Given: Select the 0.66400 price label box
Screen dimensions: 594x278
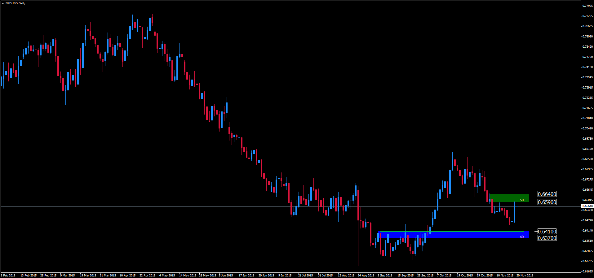Looking at the screenshot, I should click(547, 194).
